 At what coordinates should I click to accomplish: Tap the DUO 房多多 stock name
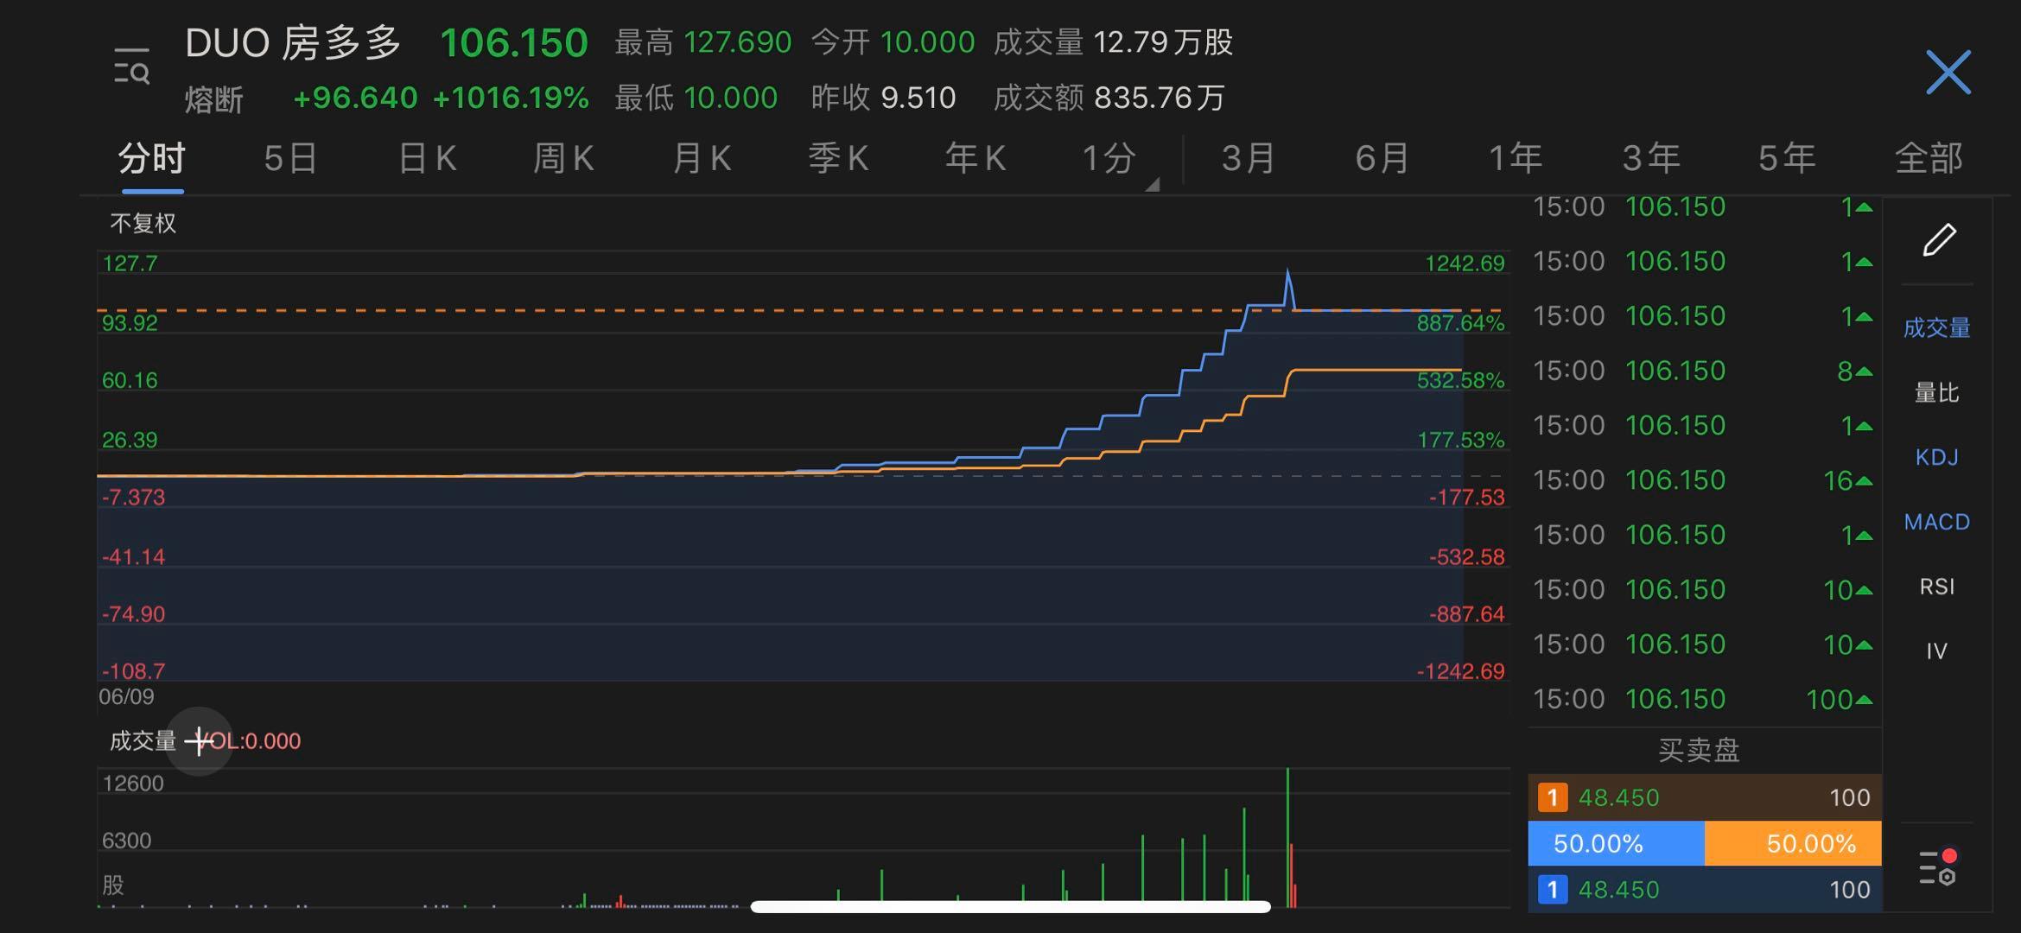[294, 43]
